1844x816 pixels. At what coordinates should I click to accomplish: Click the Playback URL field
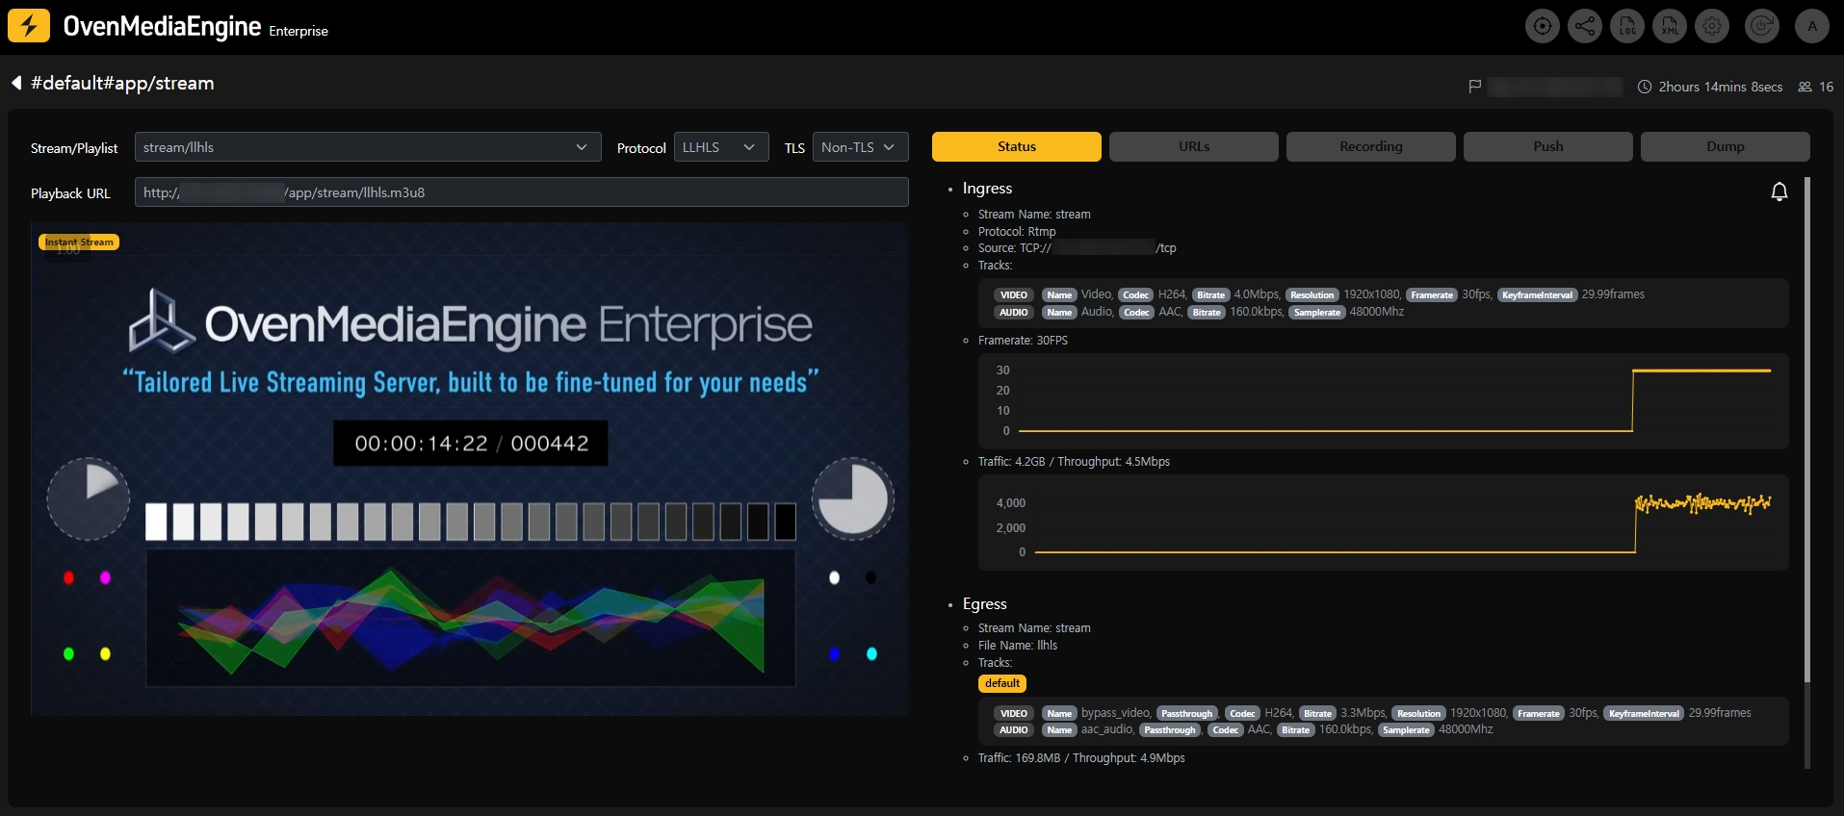point(522,192)
